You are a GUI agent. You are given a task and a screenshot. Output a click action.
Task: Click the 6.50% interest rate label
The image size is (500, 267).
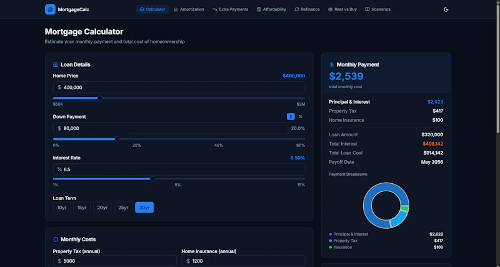pos(297,158)
